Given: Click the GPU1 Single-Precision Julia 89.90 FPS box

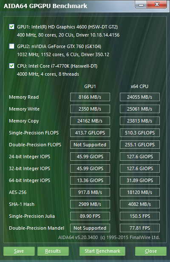Looking at the screenshot, I should 90,216.
